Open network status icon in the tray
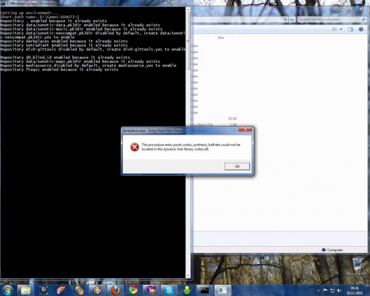 (332, 291)
